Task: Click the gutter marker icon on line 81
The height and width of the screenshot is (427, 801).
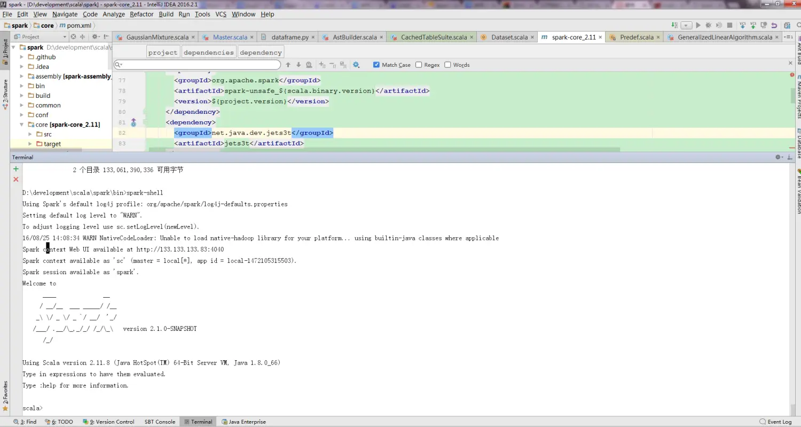Action: click(x=133, y=122)
